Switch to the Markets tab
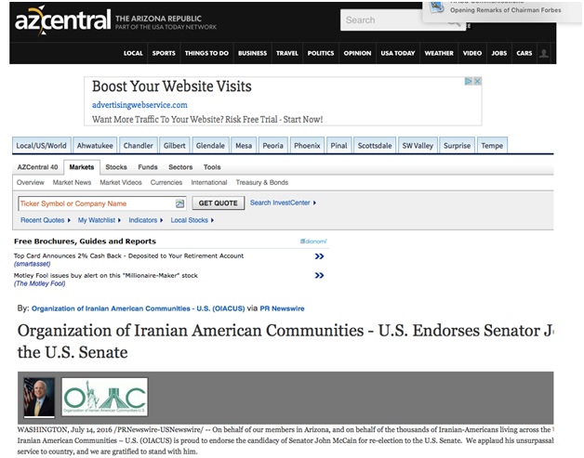 (82, 167)
